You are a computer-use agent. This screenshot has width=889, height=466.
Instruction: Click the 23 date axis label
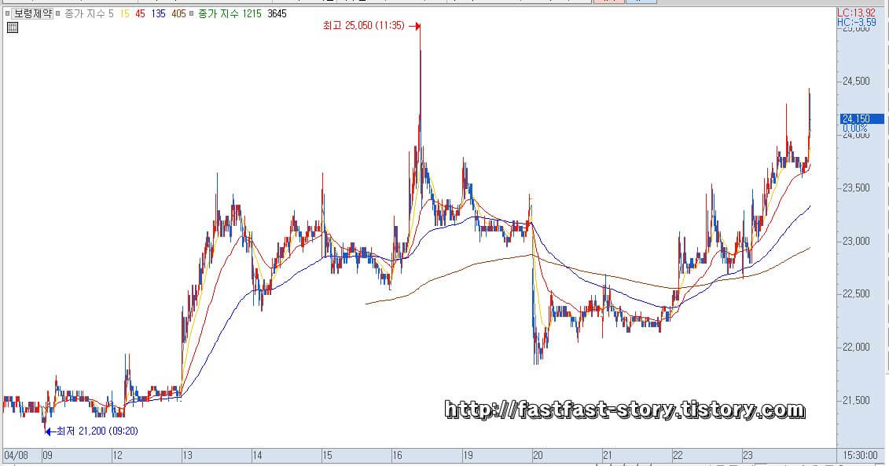748,455
